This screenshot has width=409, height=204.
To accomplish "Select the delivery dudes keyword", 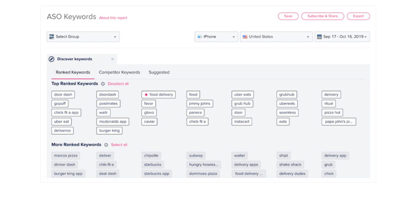I will (x=292, y=174).
